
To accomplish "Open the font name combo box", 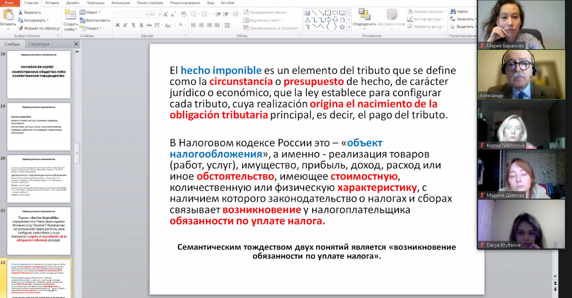I will click(131, 14).
